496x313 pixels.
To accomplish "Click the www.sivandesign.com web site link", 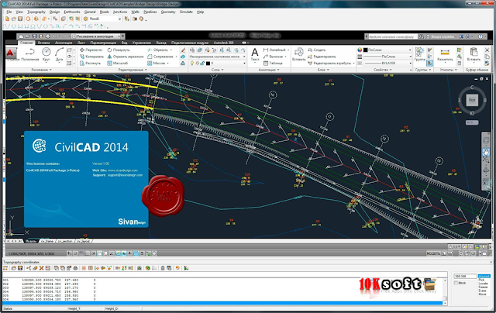I will 122,170.
